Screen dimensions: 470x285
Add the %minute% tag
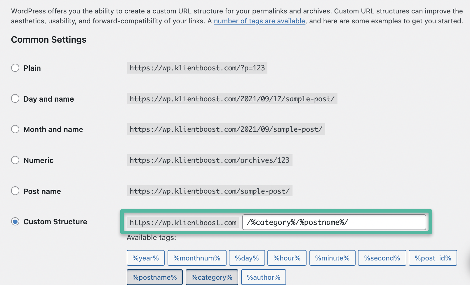[333, 258]
